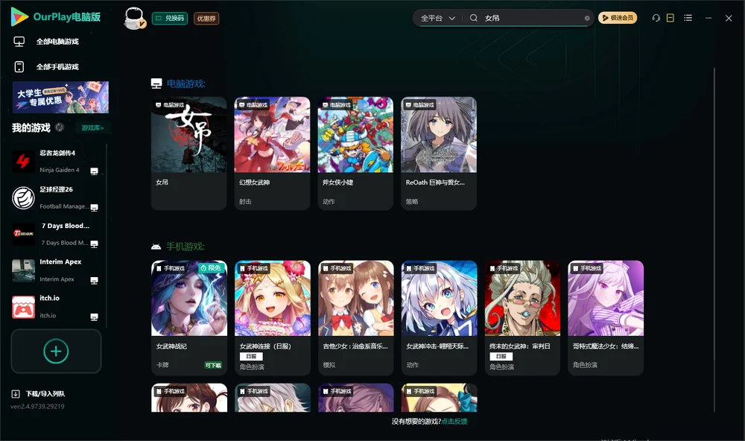Open the user avatar profile

(134, 19)
